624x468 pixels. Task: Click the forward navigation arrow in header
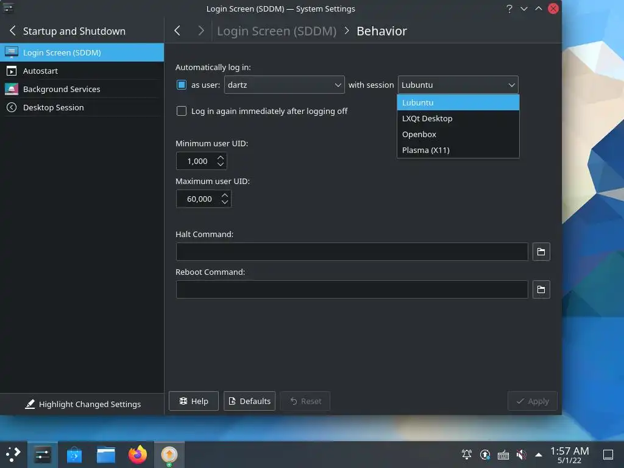(201, 30)
